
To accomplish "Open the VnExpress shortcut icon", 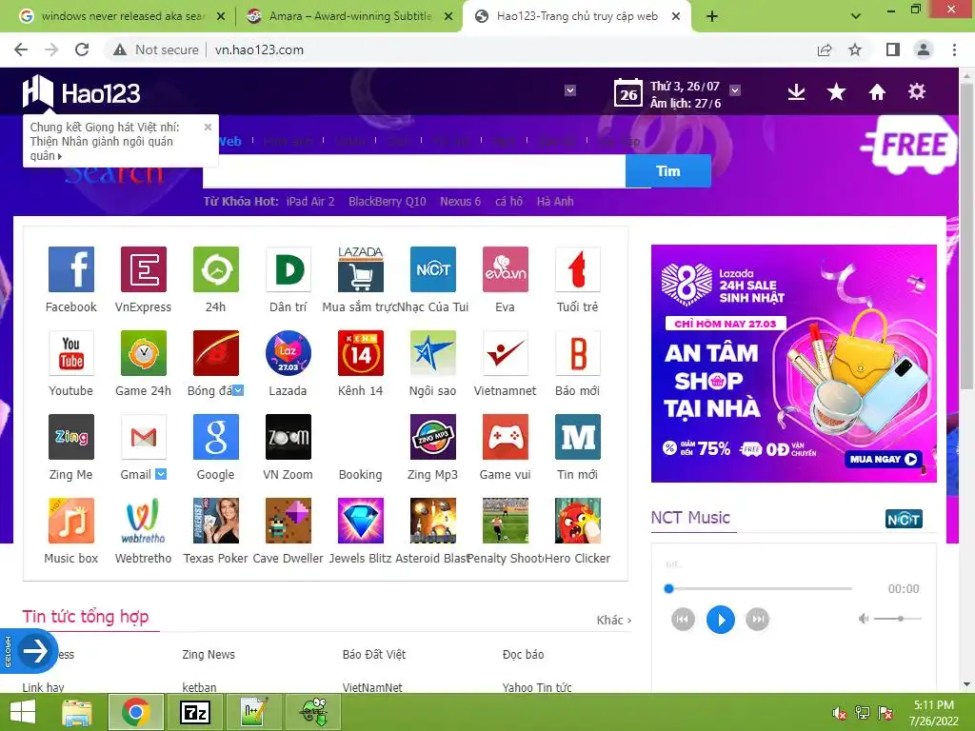I will pyautogui.click(x=144, y=269).
